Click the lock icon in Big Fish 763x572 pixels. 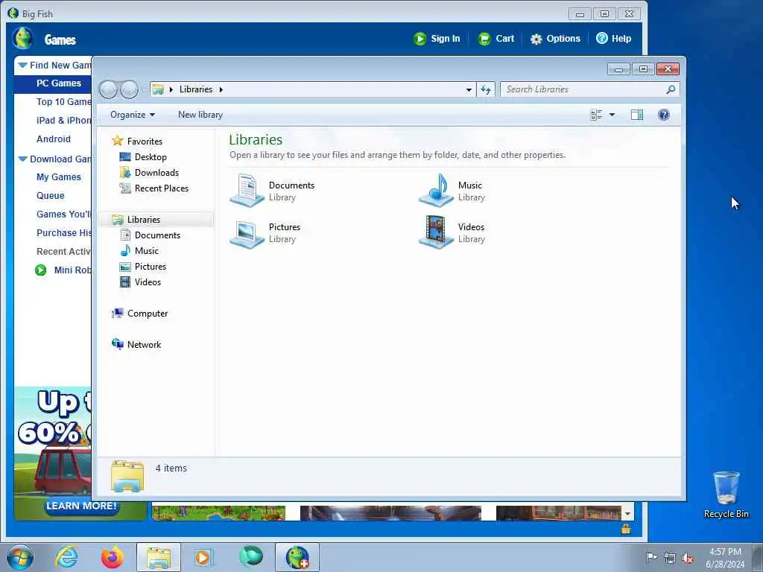click(x=626, y=529)
